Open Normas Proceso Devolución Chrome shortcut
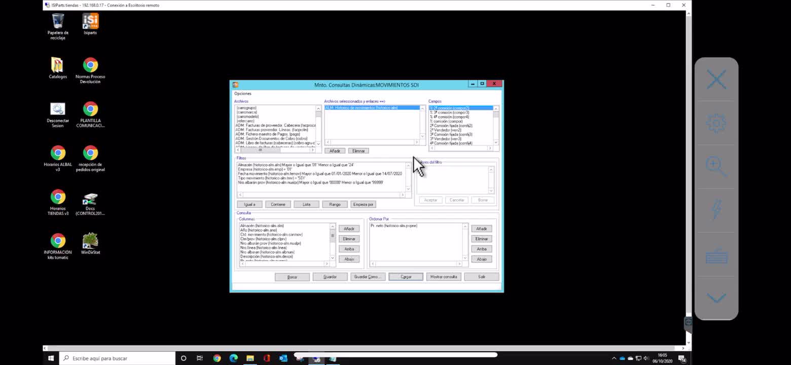This screenshot has width=791, height=365. [90, 70]
